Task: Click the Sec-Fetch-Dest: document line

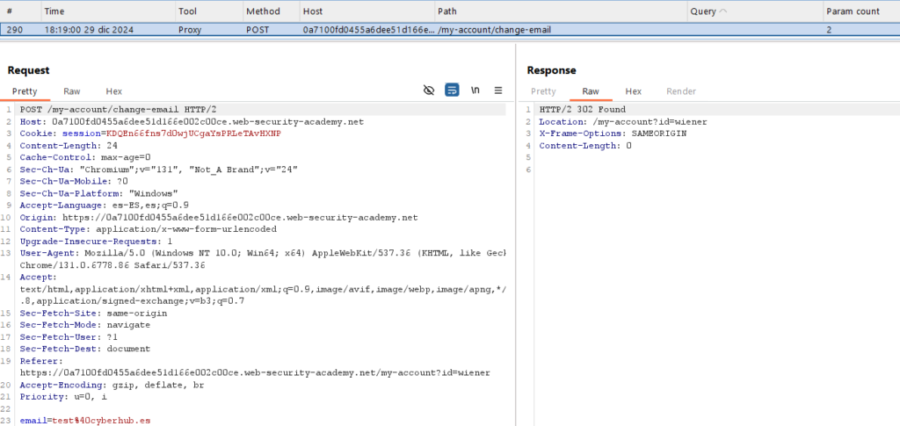Action: (x=85, y=349)
